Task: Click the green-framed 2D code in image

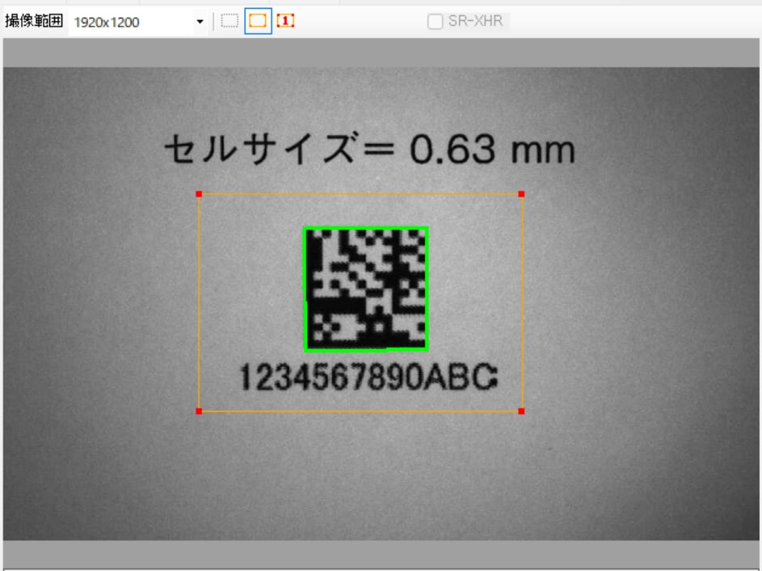Action: point(365,289)
